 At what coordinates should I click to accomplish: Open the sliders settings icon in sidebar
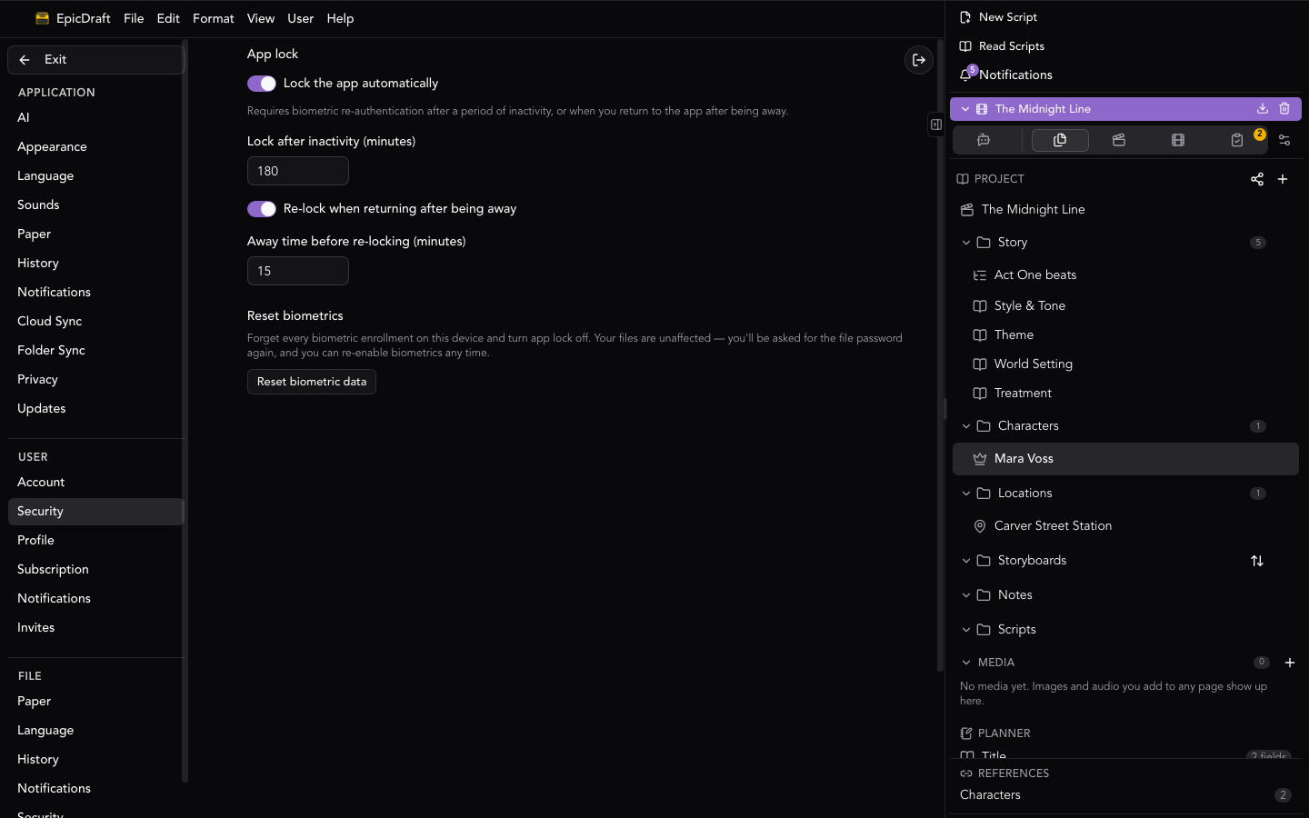(x=1284, y=140)
